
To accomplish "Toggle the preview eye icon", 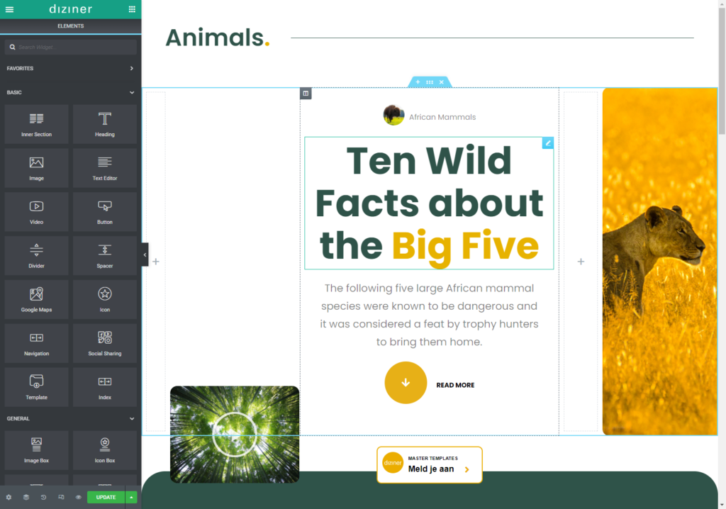I will pyautogui.click(x=78, y=497).
